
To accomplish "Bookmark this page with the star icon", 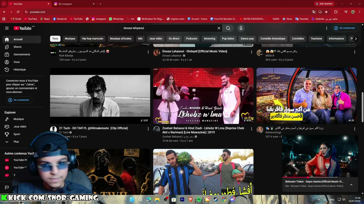I will (x=326, y=12).
